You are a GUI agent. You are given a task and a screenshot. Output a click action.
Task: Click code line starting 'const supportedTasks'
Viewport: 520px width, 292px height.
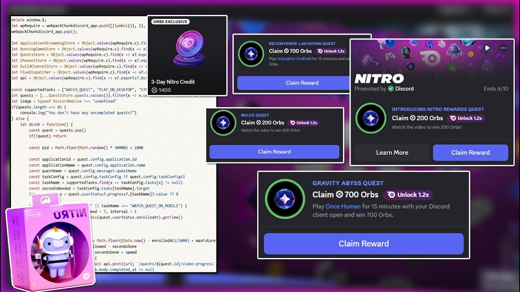(x=80, y=90)
